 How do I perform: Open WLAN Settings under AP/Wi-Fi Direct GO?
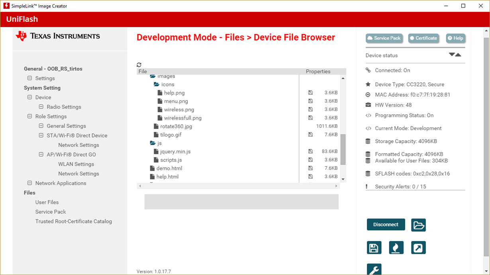tap(76, 164)
